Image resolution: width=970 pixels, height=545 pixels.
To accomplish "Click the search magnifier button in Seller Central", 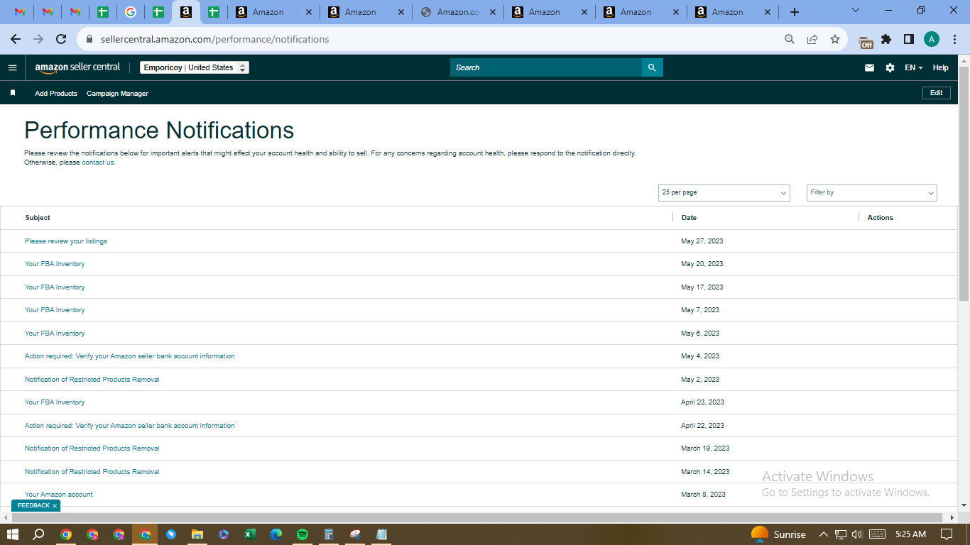I will click(653, 67).
